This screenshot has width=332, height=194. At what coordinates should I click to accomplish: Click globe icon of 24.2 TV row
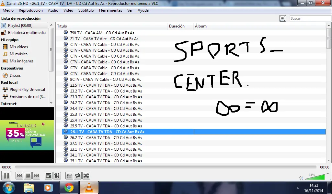coord(66,102)
